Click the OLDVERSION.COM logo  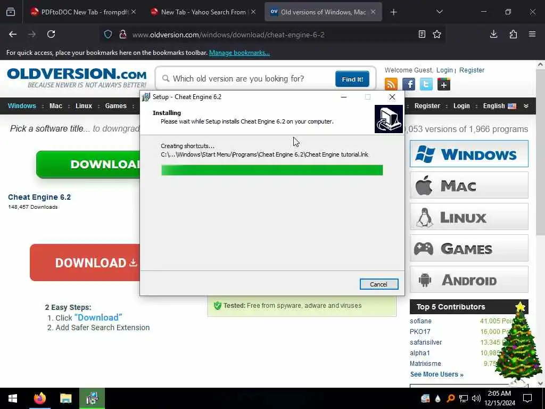(x=77, y=78)
